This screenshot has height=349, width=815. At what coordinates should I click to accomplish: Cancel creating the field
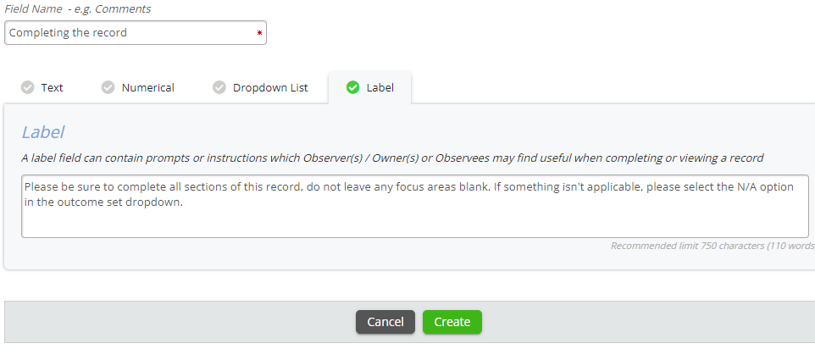click(385, 322)
